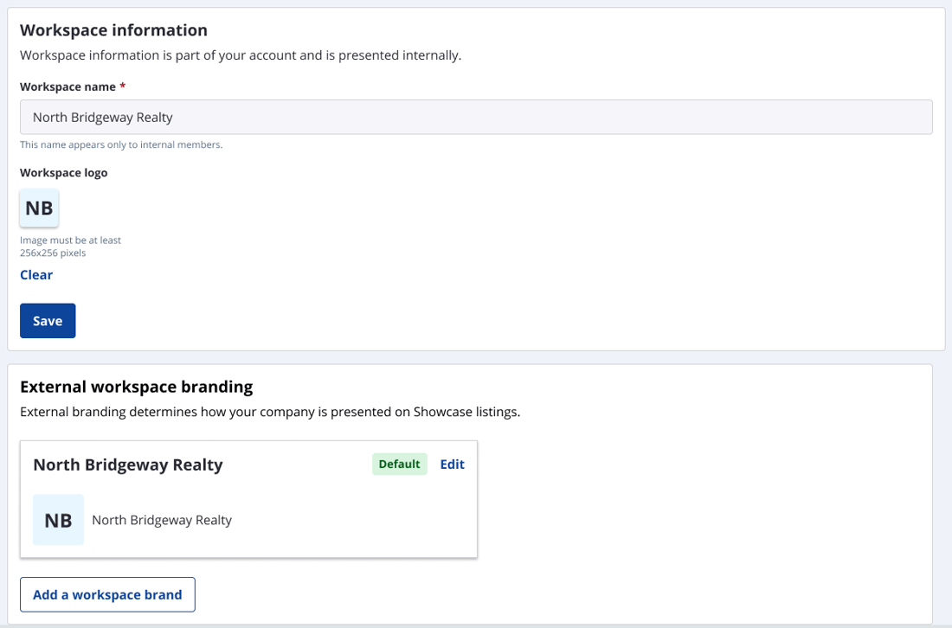The height and width of the screenshot is (628, 952).
Task: Click the Workspace logo label
Action: [64, 173]
